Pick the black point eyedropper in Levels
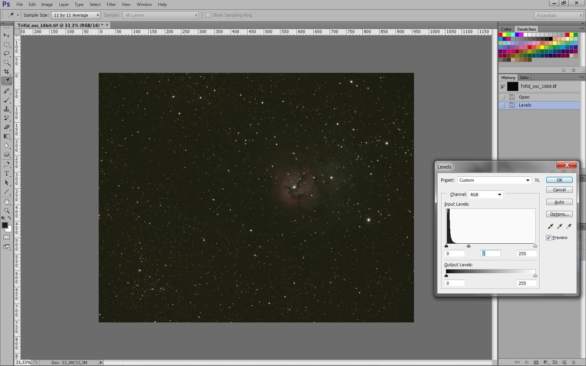586x366 pixels. (x=550, y=226)
